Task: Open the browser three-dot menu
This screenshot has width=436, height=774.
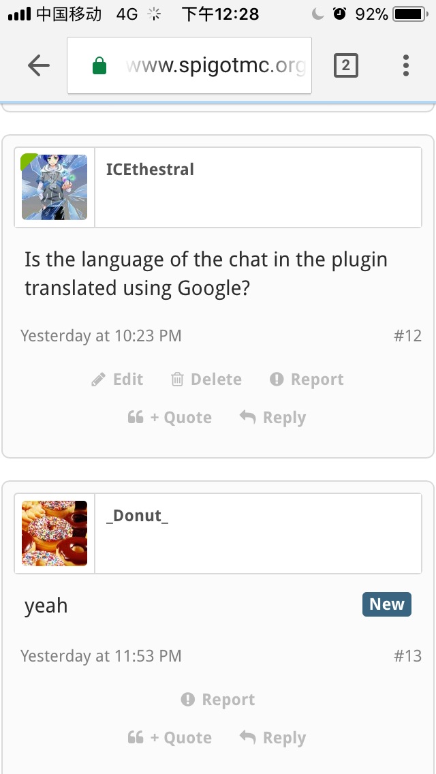Action: pos(405,65)
